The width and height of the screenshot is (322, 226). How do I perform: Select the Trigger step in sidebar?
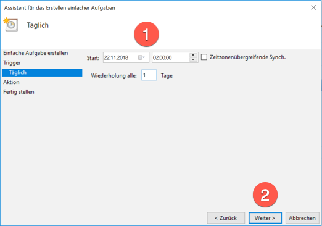tap(12, 63)
